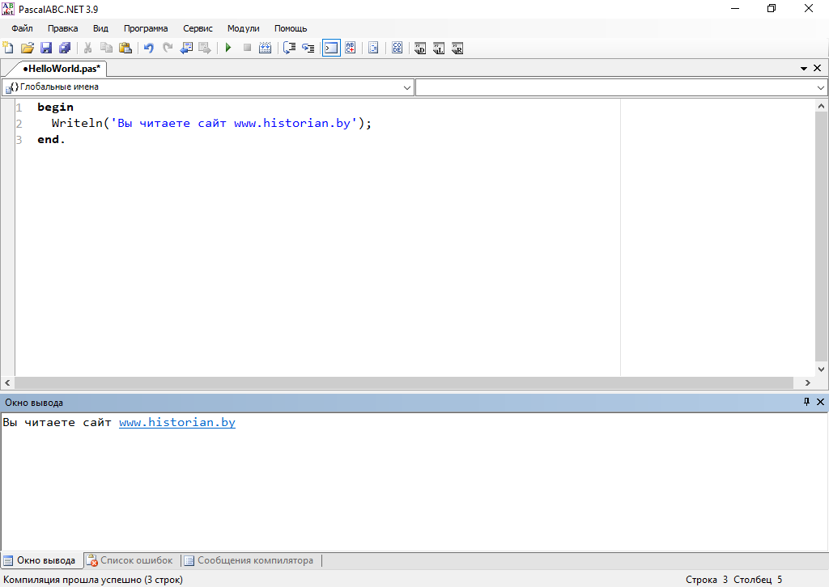Pin the Окно вывода panel
Viewport: 829px width, 587px height.
pyautogui.click(x=806, y=402)
